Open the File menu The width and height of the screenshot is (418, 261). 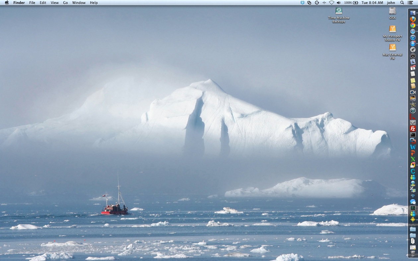tap(32, 3)
